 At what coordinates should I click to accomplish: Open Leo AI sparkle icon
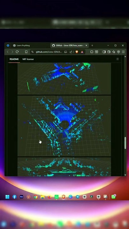point(114,52)
